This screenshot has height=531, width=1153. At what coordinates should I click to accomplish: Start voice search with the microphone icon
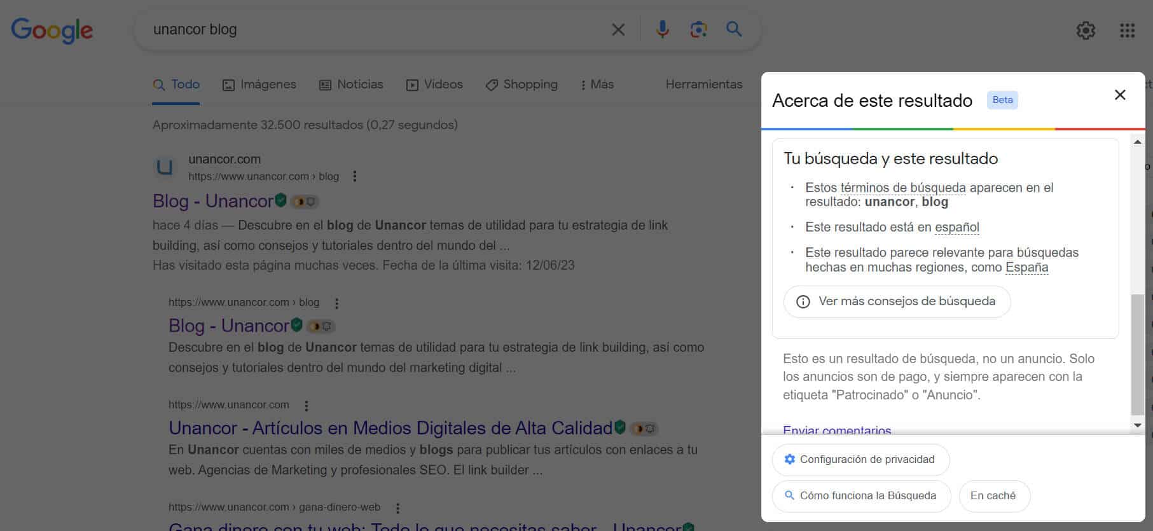(662, 29)
